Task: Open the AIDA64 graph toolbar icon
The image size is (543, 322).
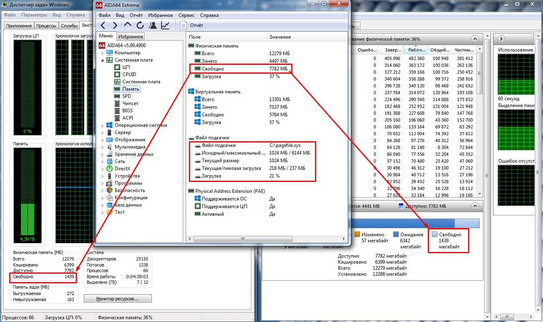Action: pyautogui.click(x=165, y=25)
